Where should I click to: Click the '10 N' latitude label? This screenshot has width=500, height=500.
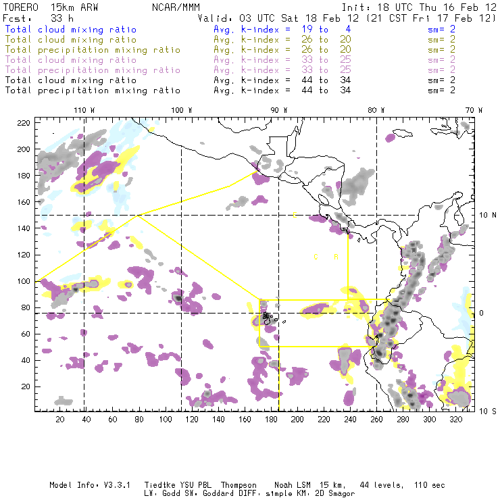488,216
